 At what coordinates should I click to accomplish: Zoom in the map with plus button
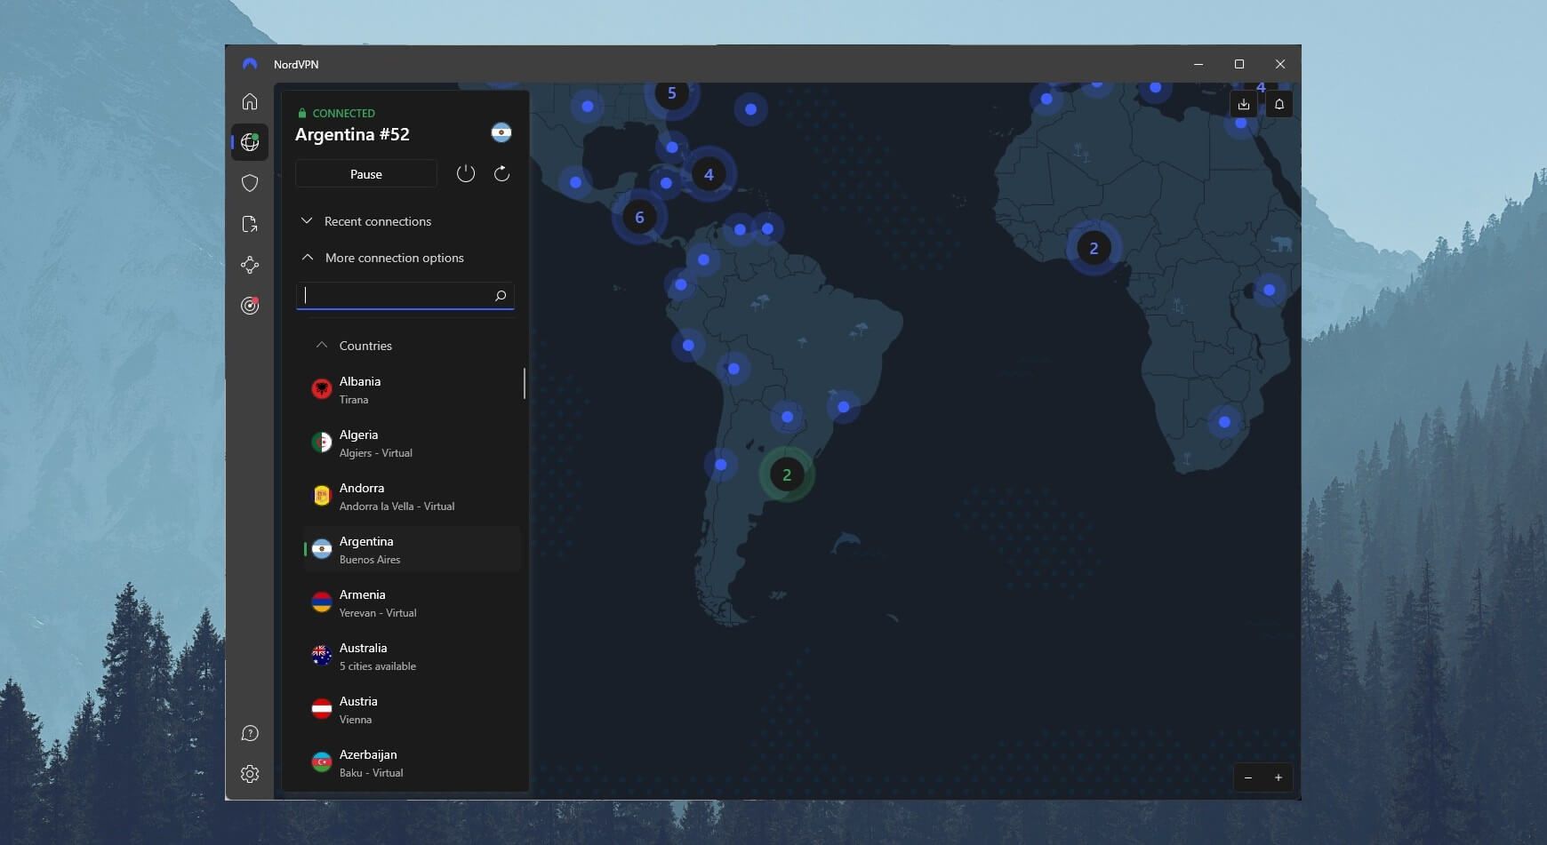pos(1278,777)
